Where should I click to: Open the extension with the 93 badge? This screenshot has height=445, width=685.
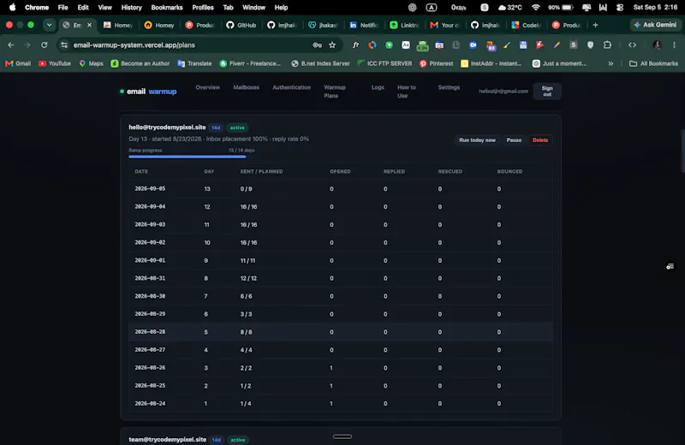tap(490, 45)
